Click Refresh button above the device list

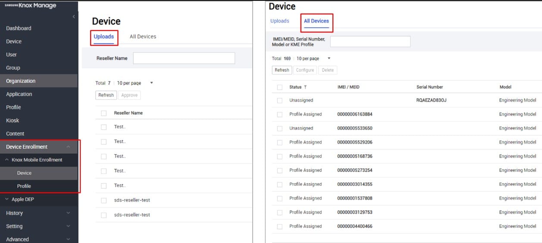pyautogui.click(x=282, y=70)
